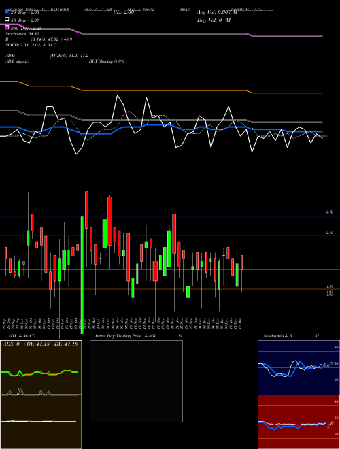Image resolution: width=340 pixels, height=449 pixels.
Task: Click the 'Stochastics & R' panel title
Action: click(278, 336)
